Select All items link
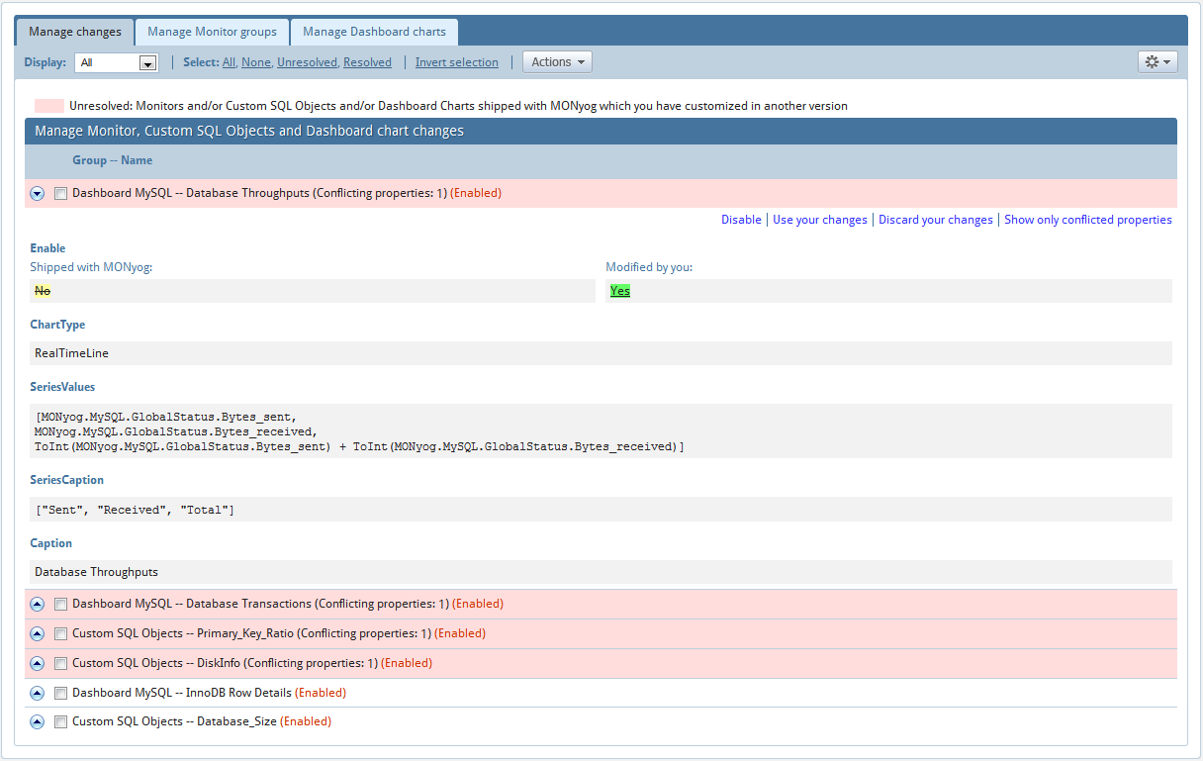 pyautogui.click(x=229, y=62)
